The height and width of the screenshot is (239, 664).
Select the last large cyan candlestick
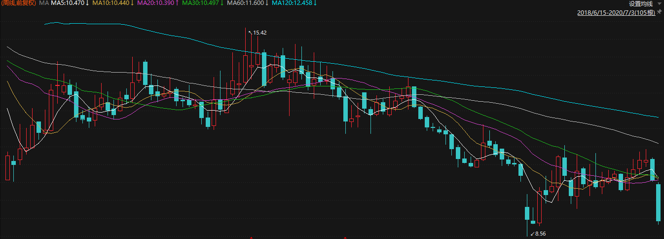(x=658, y=202)
